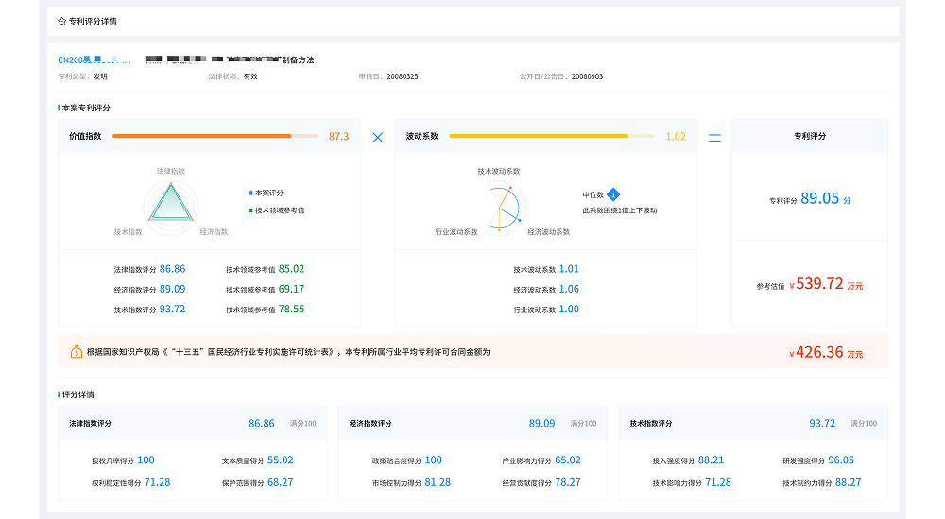Screen dimensions: 945x519
Task: Click the 技术指数评分 card header
Action: (x=753, y=424)
